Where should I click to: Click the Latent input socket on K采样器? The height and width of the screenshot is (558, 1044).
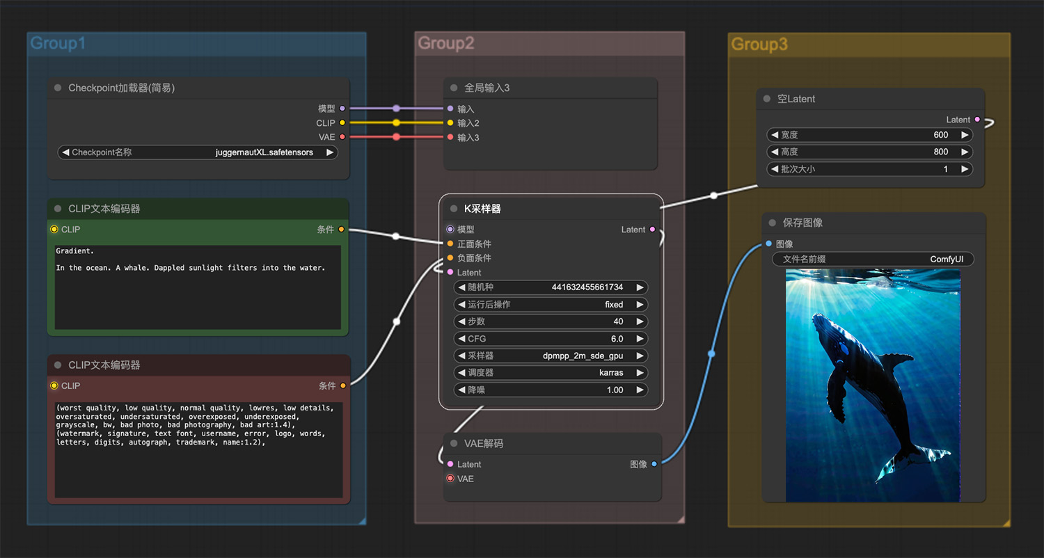[450, 272]
